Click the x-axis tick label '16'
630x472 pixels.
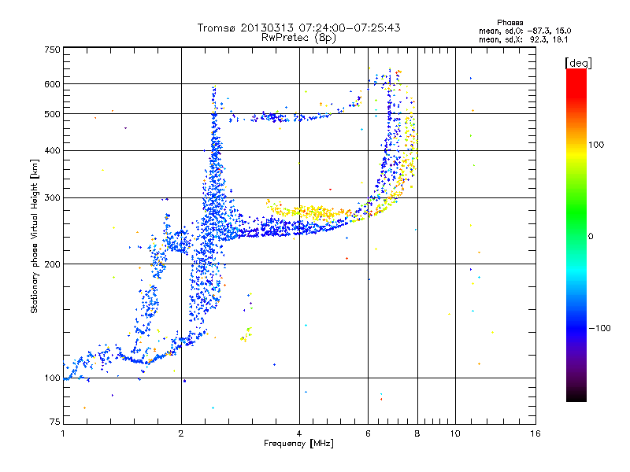[535, 433]
